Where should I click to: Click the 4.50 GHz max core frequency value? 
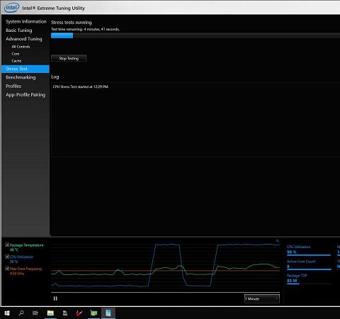[17, 274]
